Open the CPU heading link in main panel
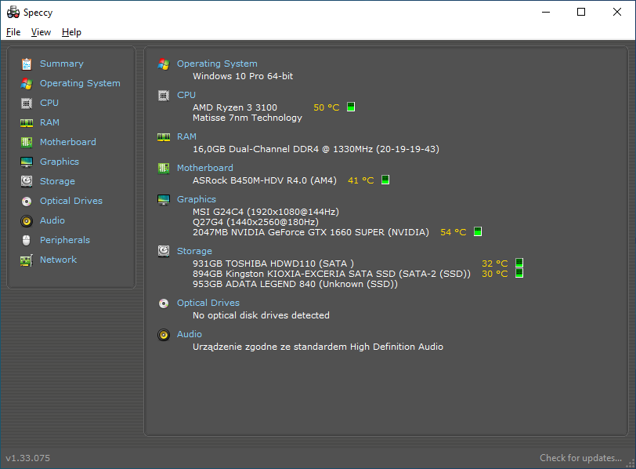636x469 pixels. coord(186,95)
